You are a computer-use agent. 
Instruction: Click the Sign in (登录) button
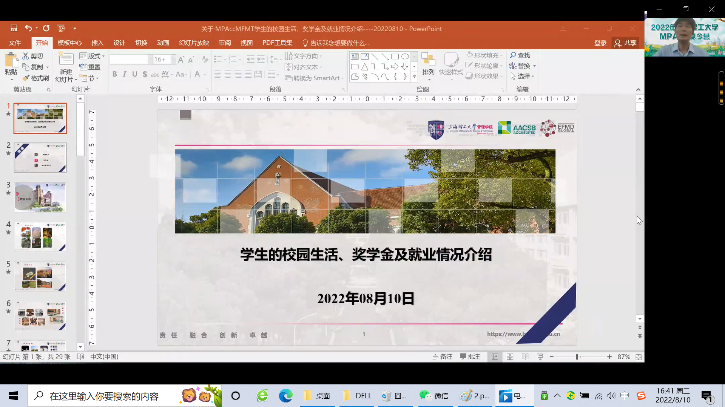600,43
